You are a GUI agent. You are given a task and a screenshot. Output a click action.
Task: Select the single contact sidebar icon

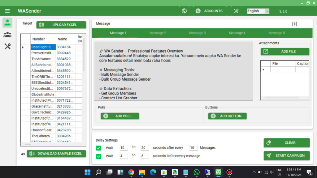(7, 23)
